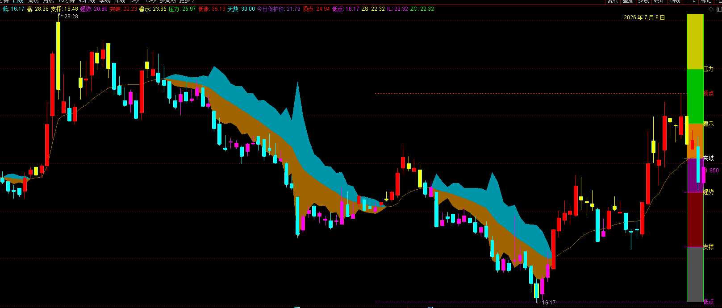This screenshot has height=308, width=722.
Task: Switch to the 月线 monthly period tab
Action: pyautogui.click(x=48, y=1)
